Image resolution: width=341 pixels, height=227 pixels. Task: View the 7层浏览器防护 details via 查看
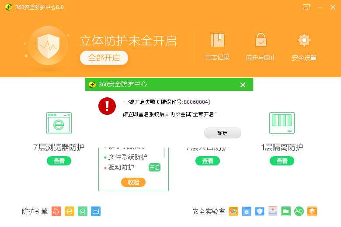[x=59, y=161]
